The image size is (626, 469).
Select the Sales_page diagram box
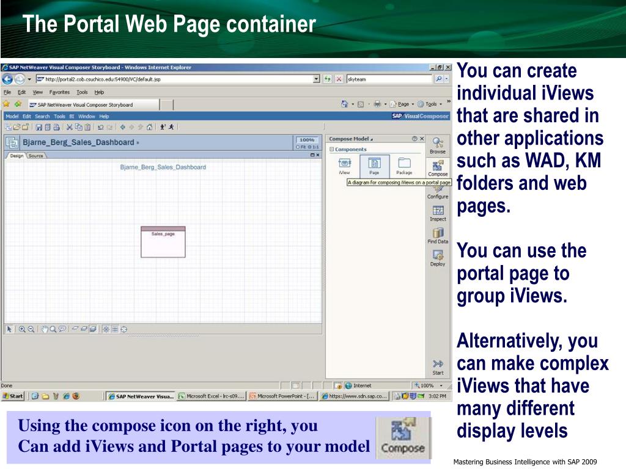coord(163,242)
